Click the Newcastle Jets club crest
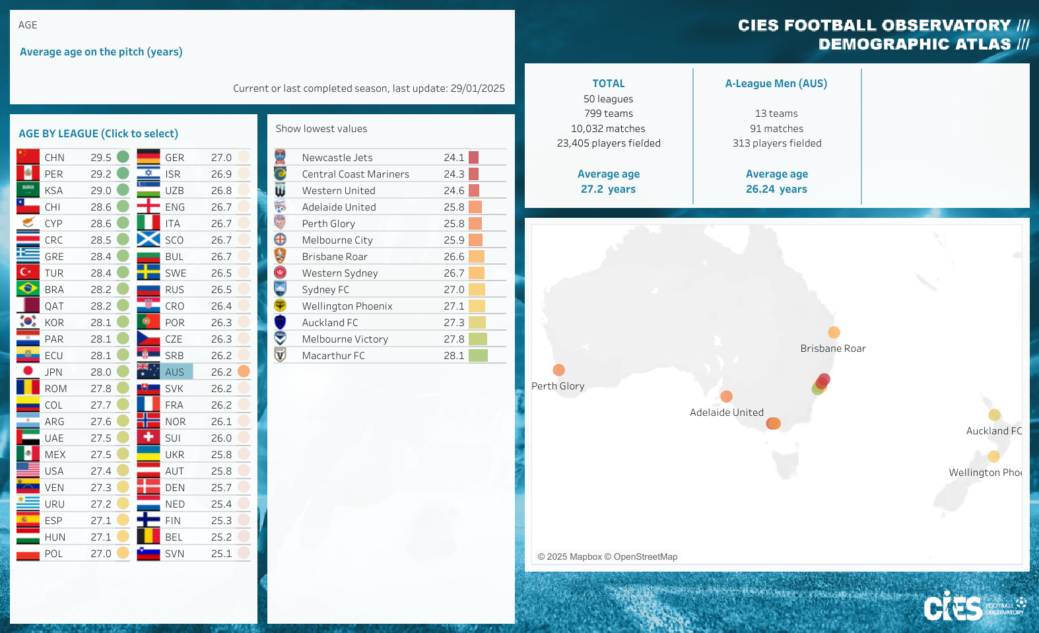Viewport: 1039px width, 633px height. pos(280,157)
